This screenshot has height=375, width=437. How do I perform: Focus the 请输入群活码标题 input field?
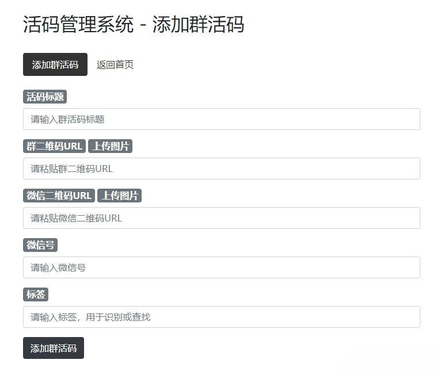221,119
